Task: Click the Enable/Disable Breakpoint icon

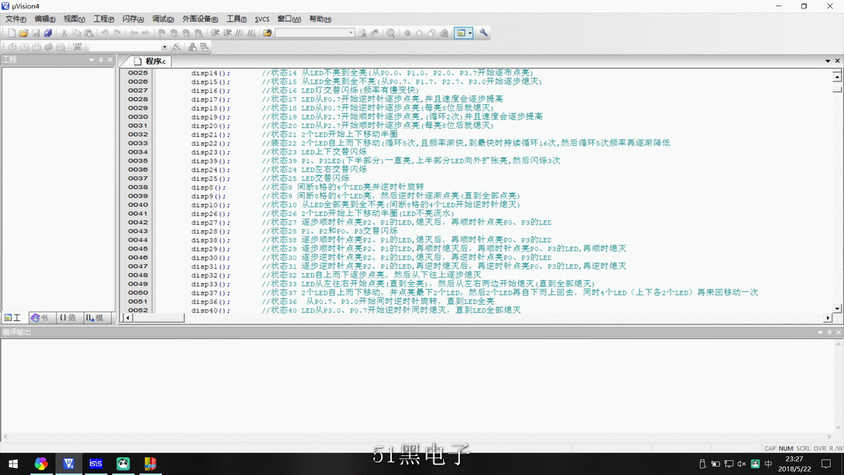Action: coord(419,33)
